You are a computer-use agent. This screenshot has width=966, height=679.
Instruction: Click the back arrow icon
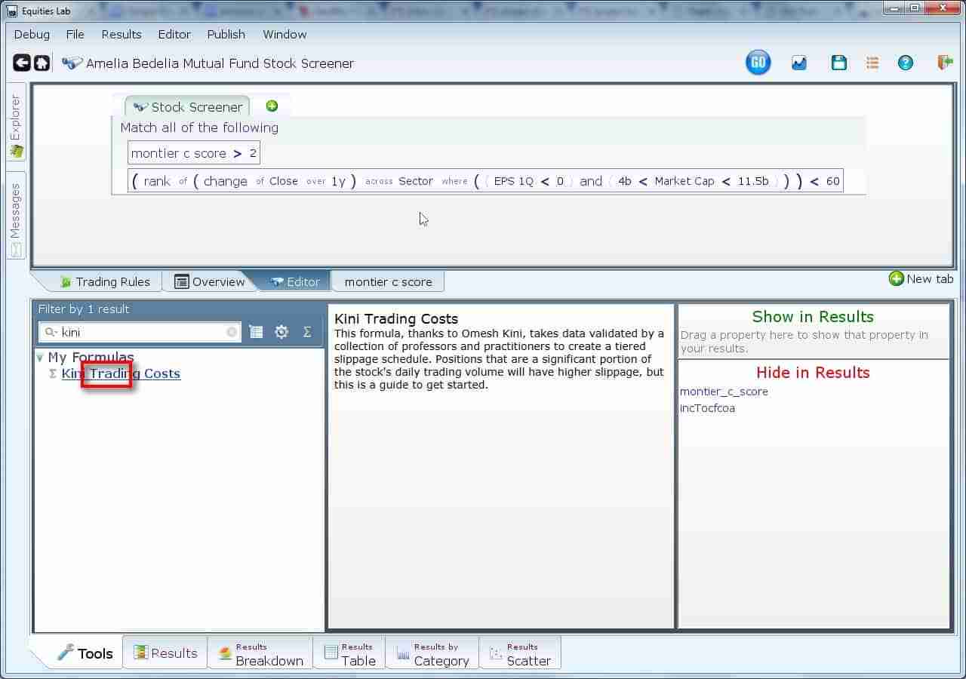(22, 63)
